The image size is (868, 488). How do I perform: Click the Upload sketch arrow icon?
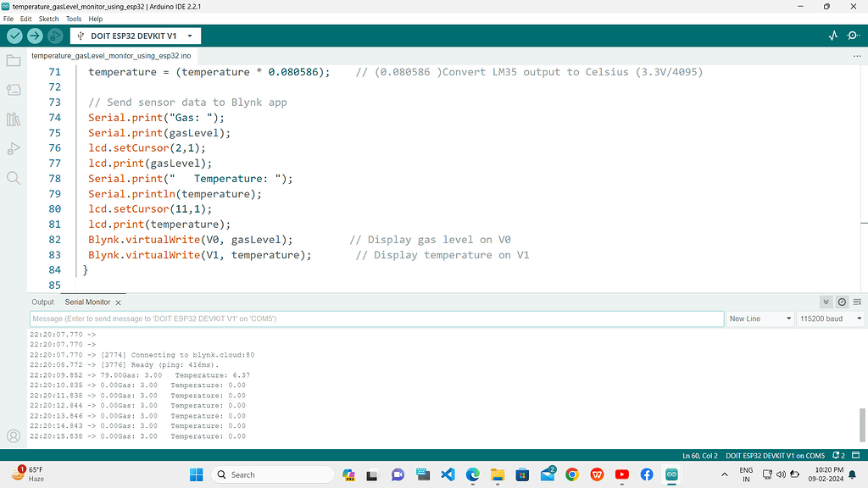34,36
